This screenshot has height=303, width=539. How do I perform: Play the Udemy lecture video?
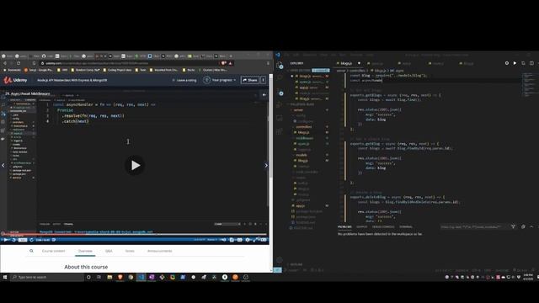135,165
